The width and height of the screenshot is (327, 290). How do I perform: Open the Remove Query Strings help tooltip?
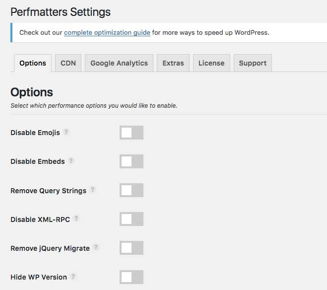pyautogui.click(x=93, y=190)
